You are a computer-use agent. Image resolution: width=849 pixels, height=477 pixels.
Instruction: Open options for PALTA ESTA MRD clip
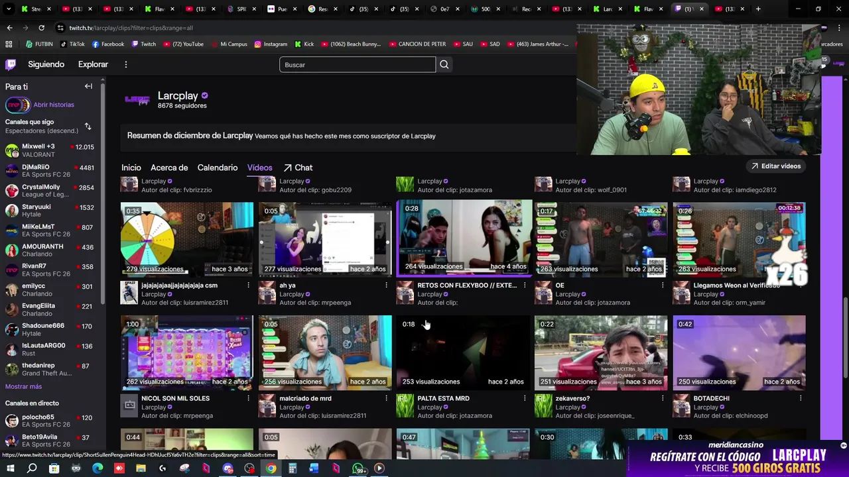click(x=524, y=398)
